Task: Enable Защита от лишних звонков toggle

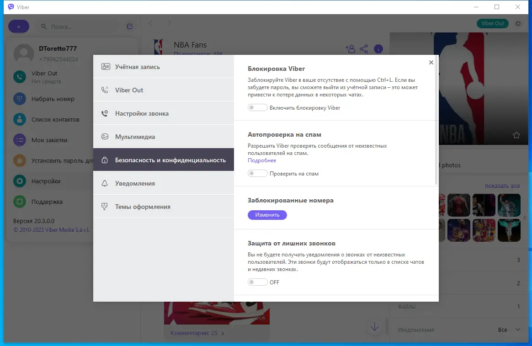Action: click(x=257, y=282)
